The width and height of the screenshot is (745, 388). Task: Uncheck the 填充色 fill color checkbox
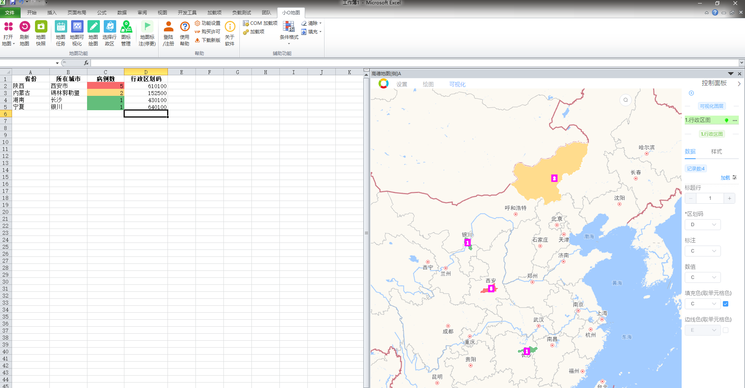point(725,304)
